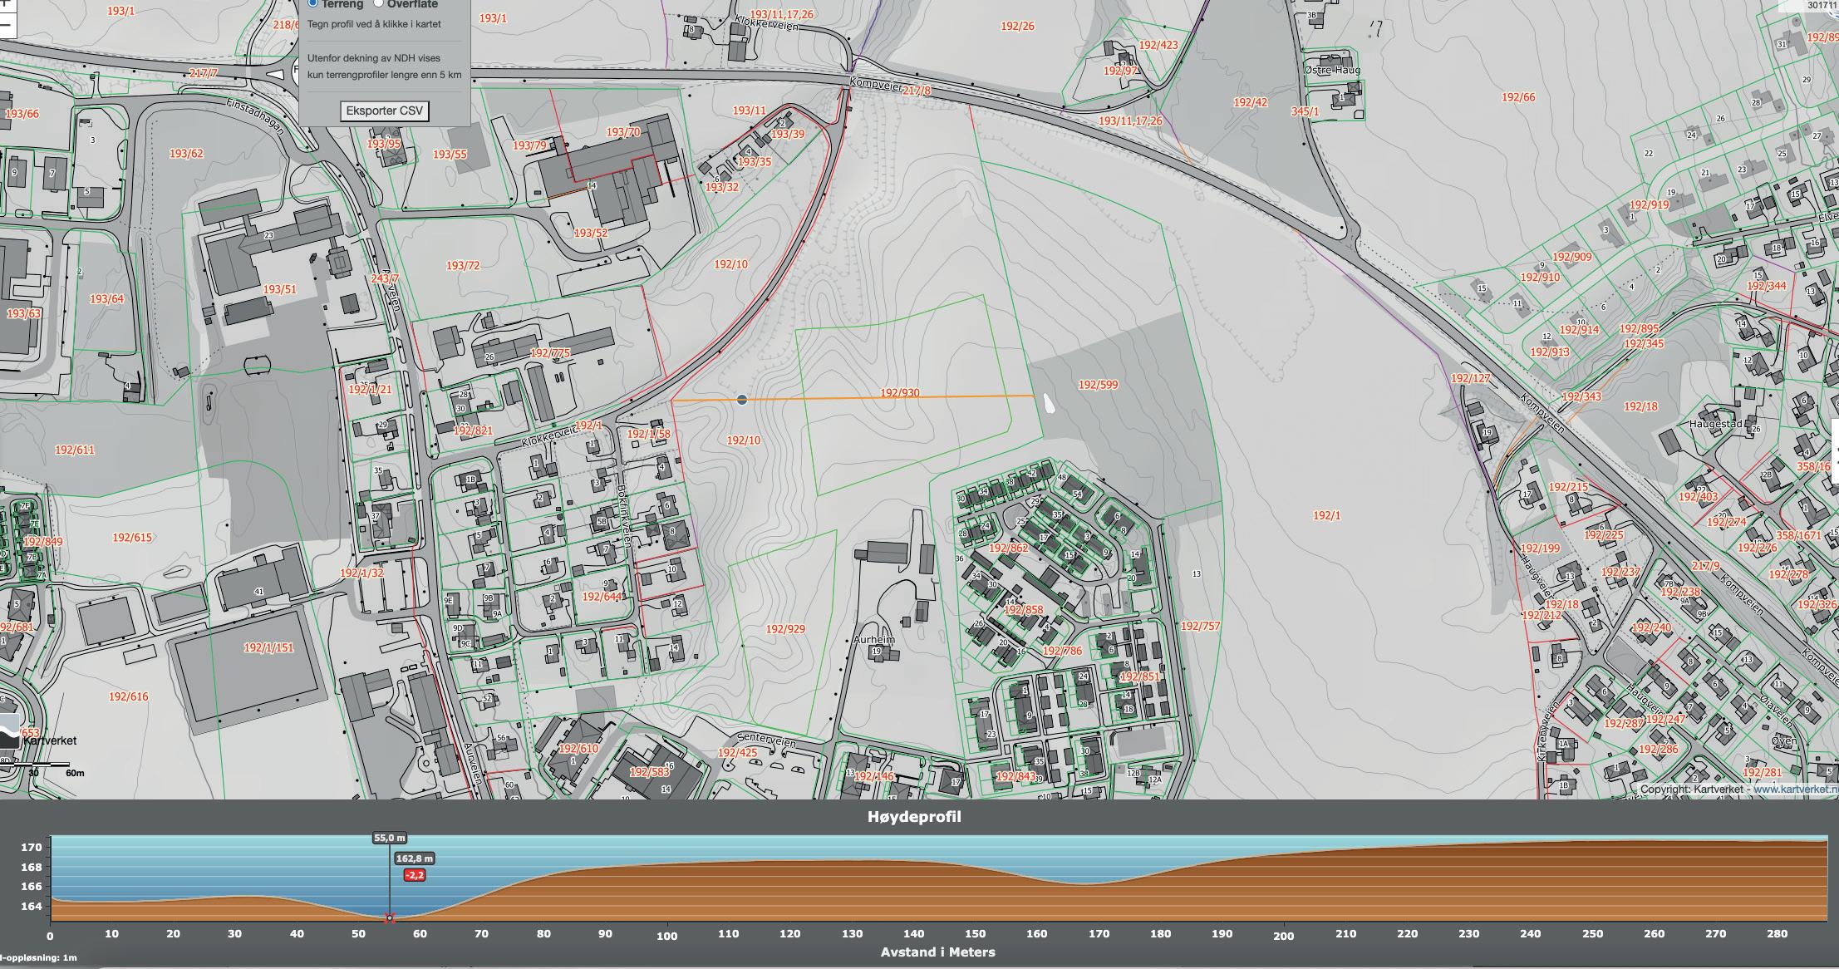Open the kartverket.no copyright link

[x=1794, y=789]
